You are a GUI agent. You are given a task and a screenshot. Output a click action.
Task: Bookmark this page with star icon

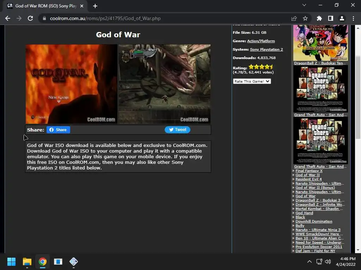click(305, 18)
